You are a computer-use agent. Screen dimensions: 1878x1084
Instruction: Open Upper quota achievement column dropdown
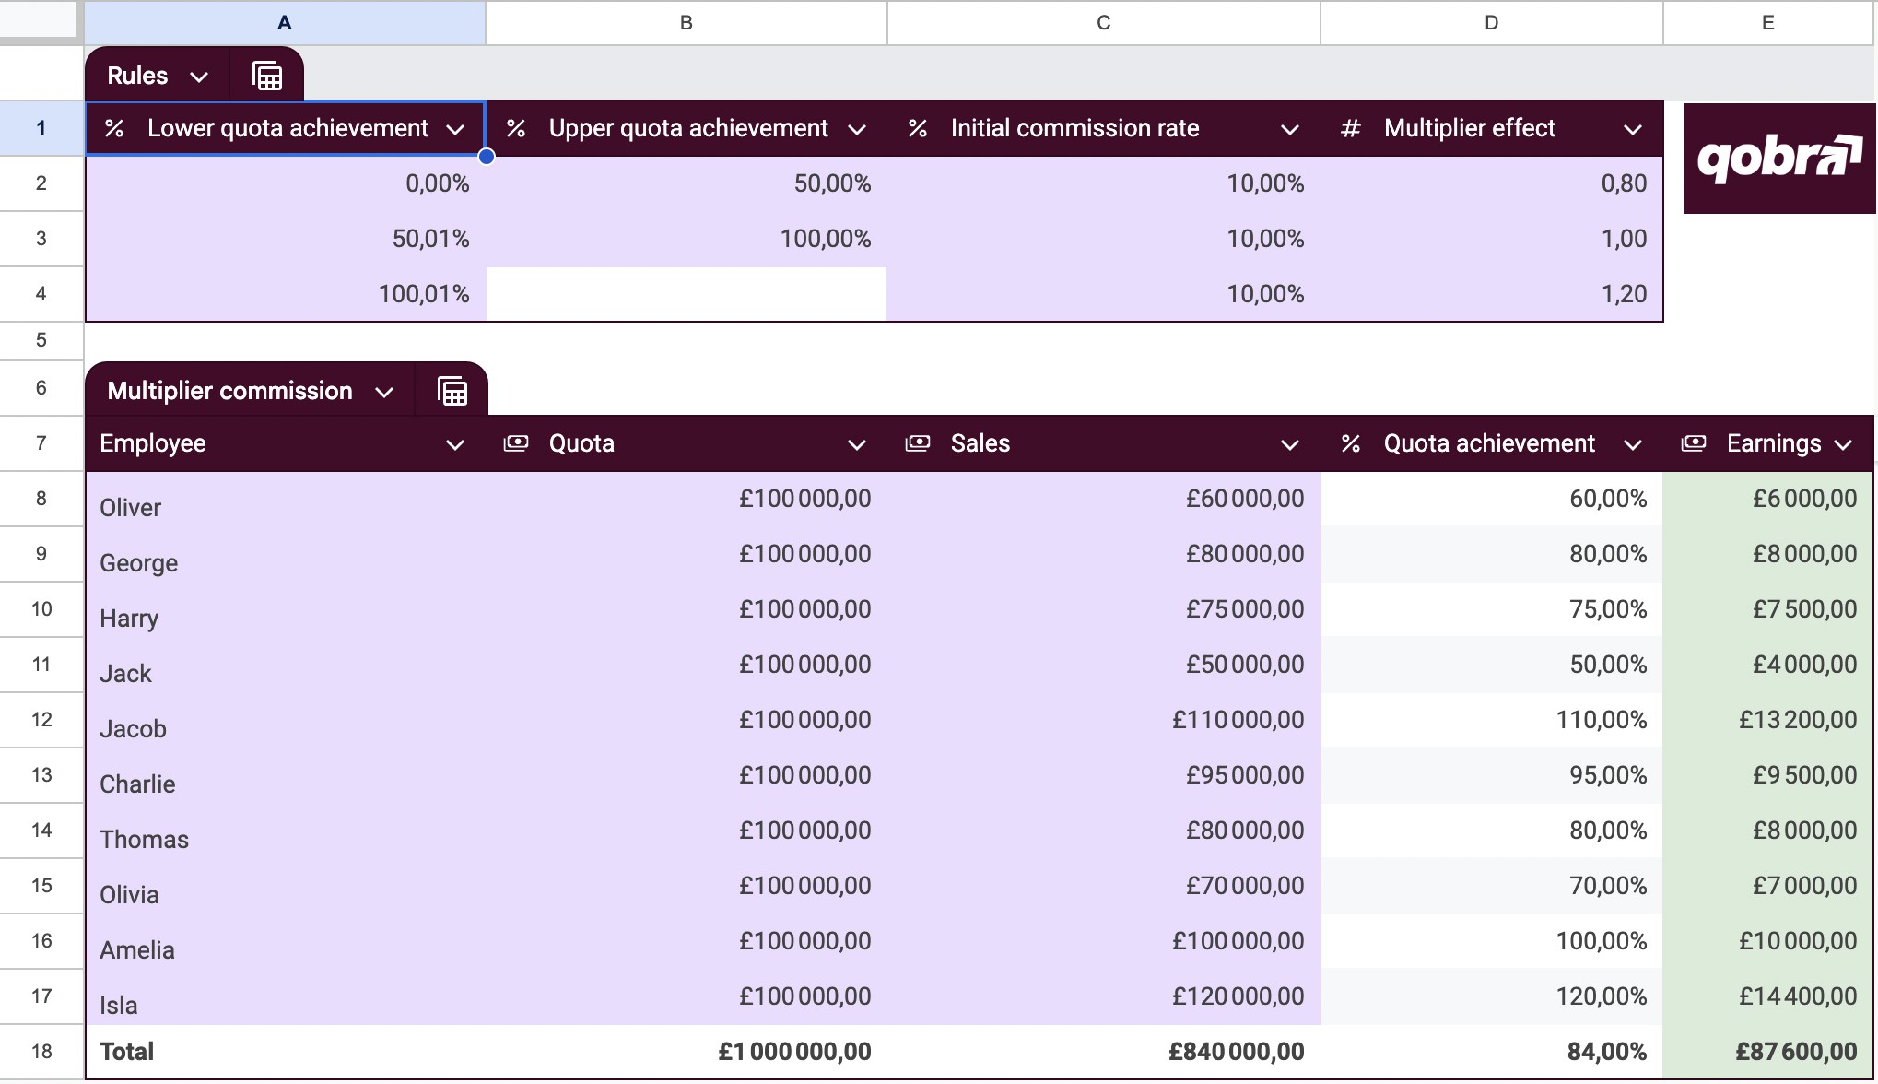tap(857, 129)
